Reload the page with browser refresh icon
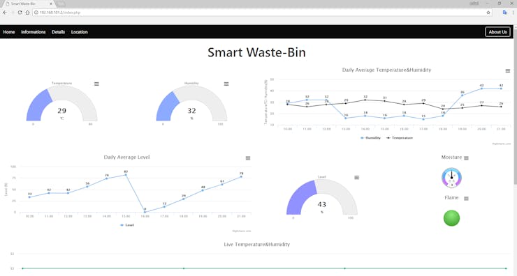Image resolution: width=517 pixels, height=276 pixels. 20,13
